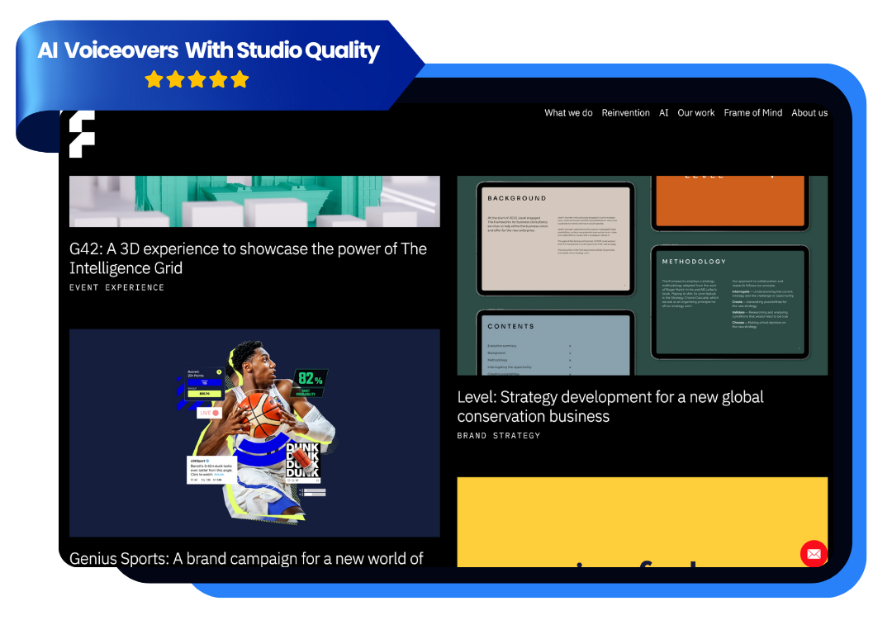
Task: Open the 'What we do' menu item
Action: [x=568, y=113]
